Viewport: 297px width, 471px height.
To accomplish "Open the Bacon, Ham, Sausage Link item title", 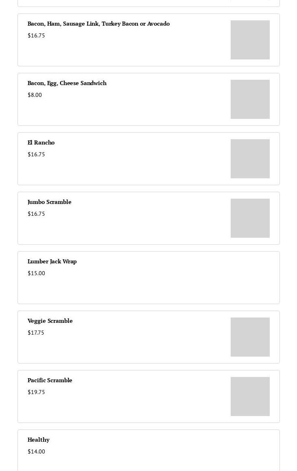I will (98, 24).
